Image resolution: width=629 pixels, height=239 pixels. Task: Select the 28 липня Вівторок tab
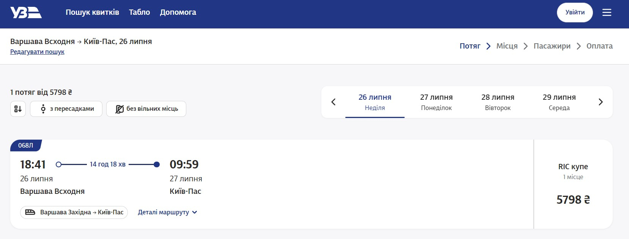498,102
